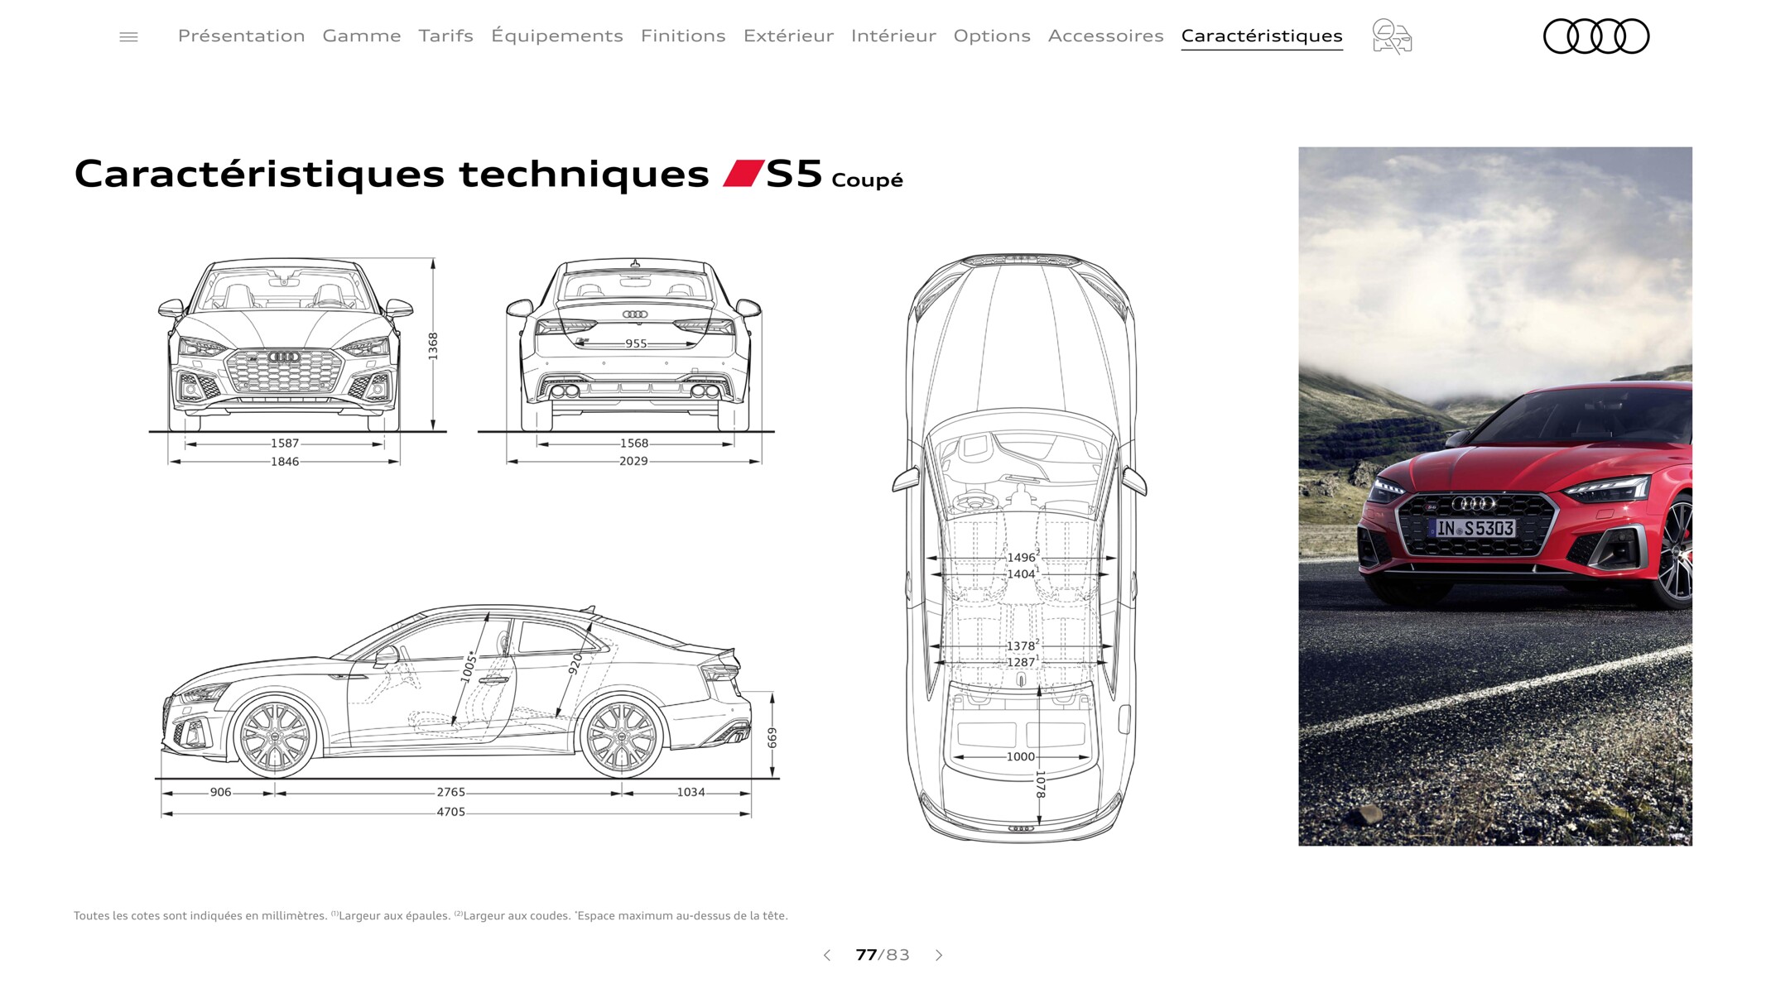1766x993 pixels.
Task: Select the Options tab
Action: tap(992, 36)
